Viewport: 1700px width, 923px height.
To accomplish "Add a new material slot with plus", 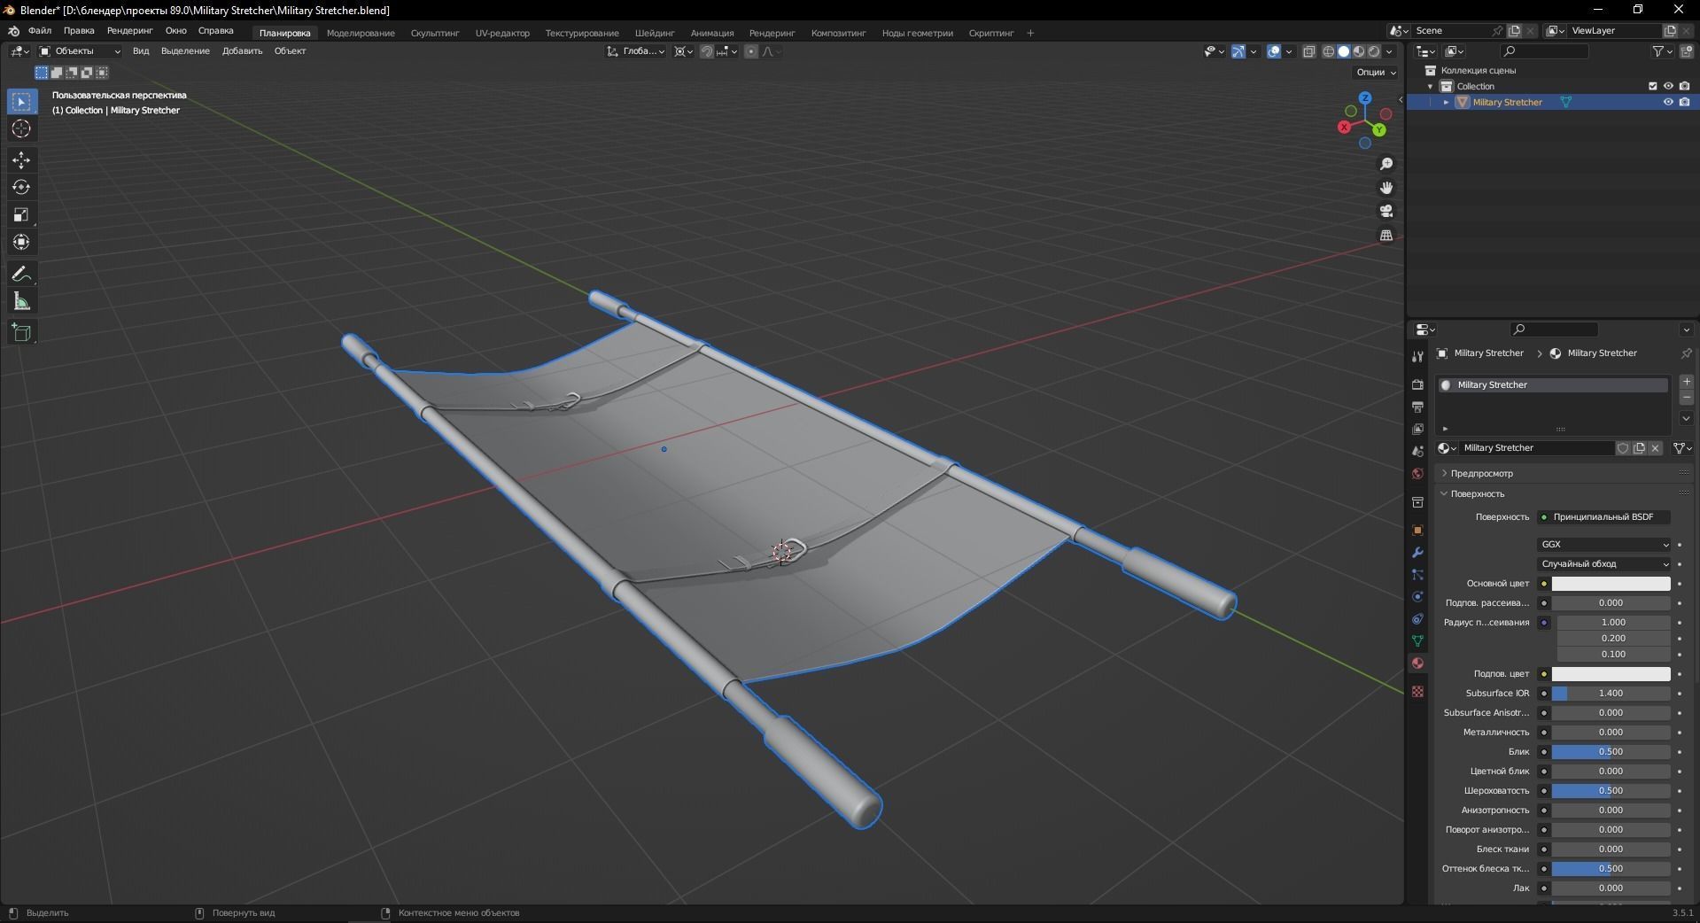I will 1687,382.
